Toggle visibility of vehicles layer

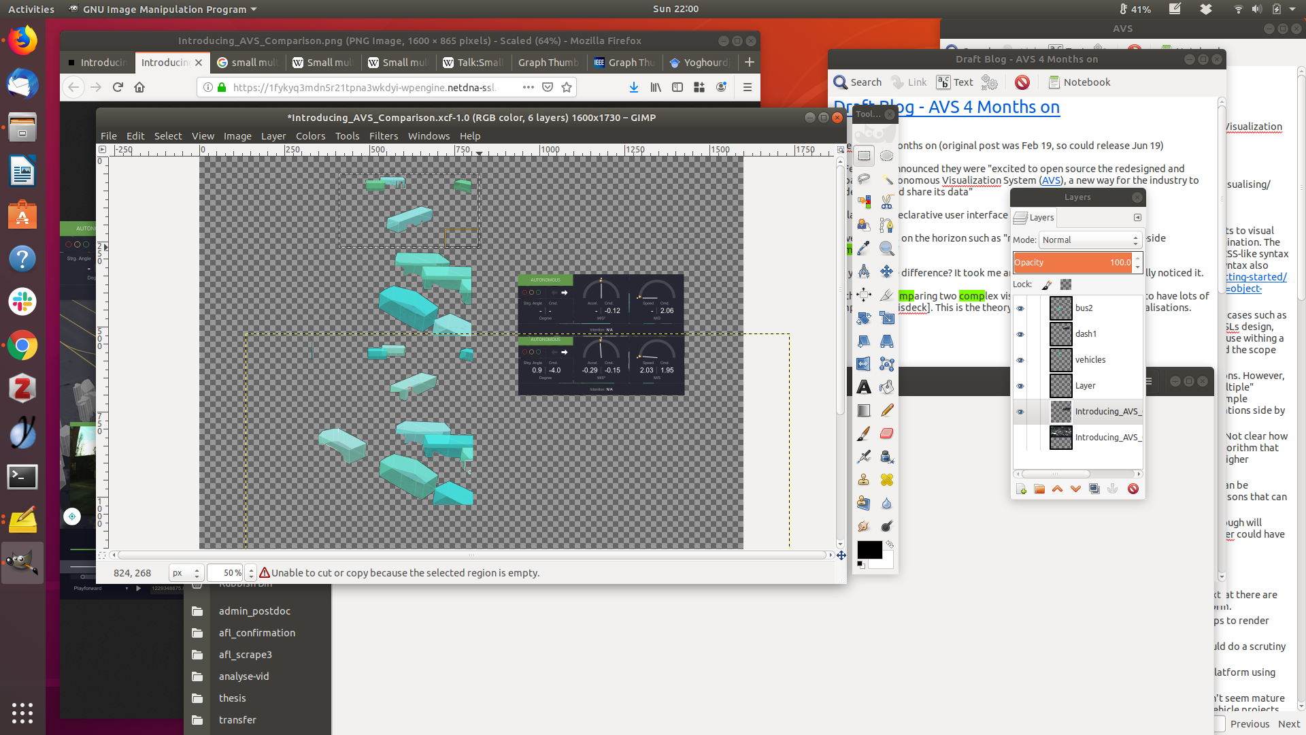[1020, 360]
